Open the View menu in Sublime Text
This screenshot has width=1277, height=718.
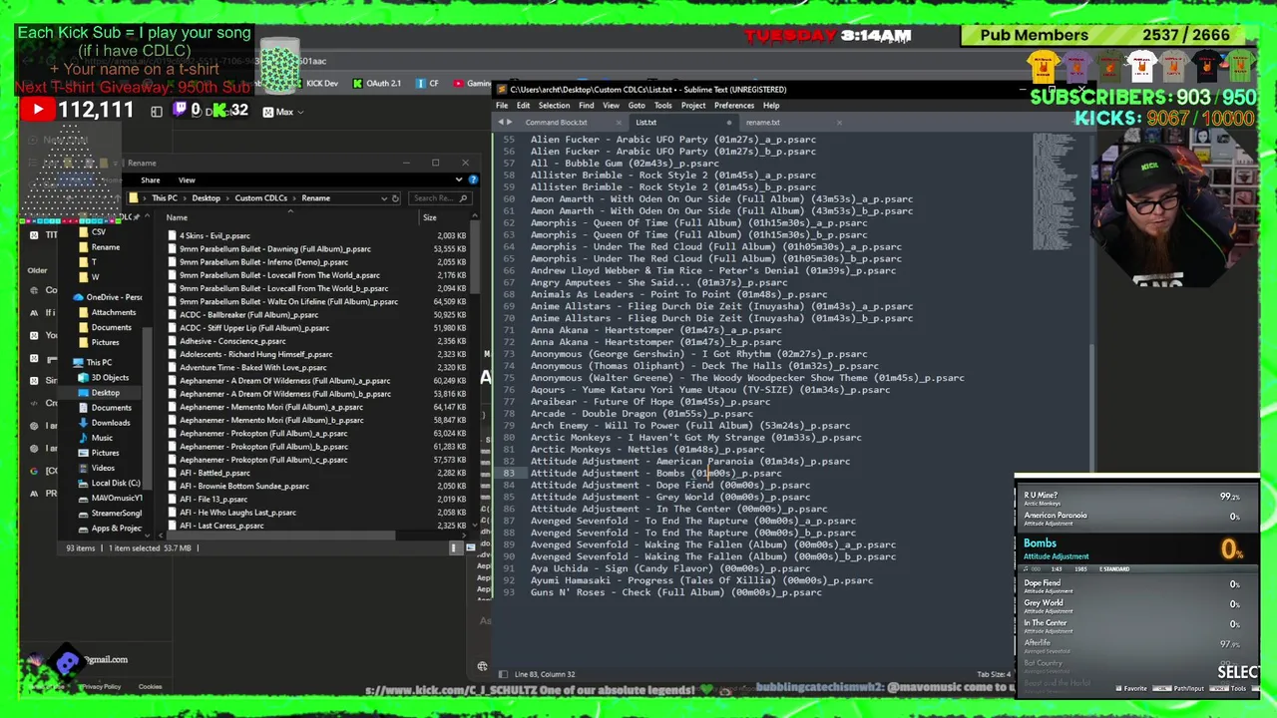[x=611, y=106]
